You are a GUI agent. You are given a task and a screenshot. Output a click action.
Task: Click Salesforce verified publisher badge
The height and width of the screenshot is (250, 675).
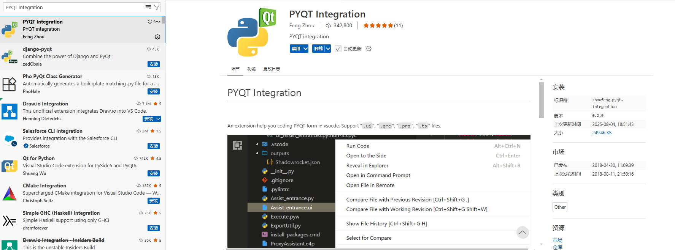click(26, 146)
